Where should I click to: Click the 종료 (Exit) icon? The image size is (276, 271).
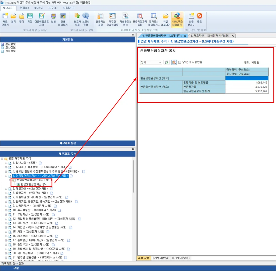pos(199,17)
